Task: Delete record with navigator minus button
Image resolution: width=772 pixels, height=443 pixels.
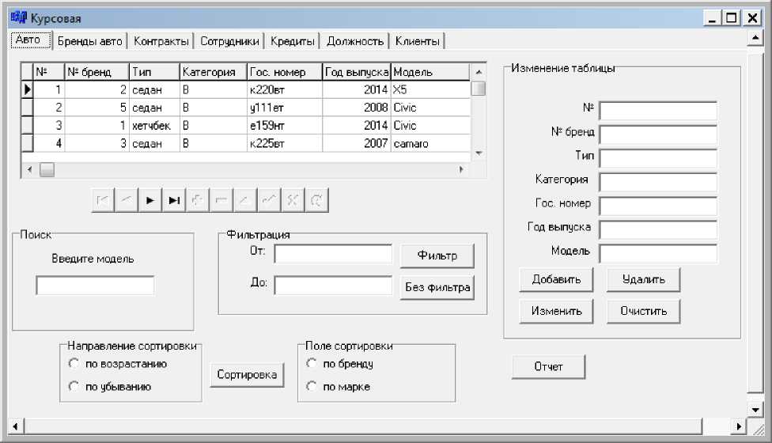Action: 221,200
